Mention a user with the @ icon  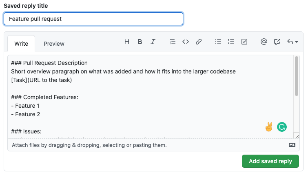[x=264, y=42]
